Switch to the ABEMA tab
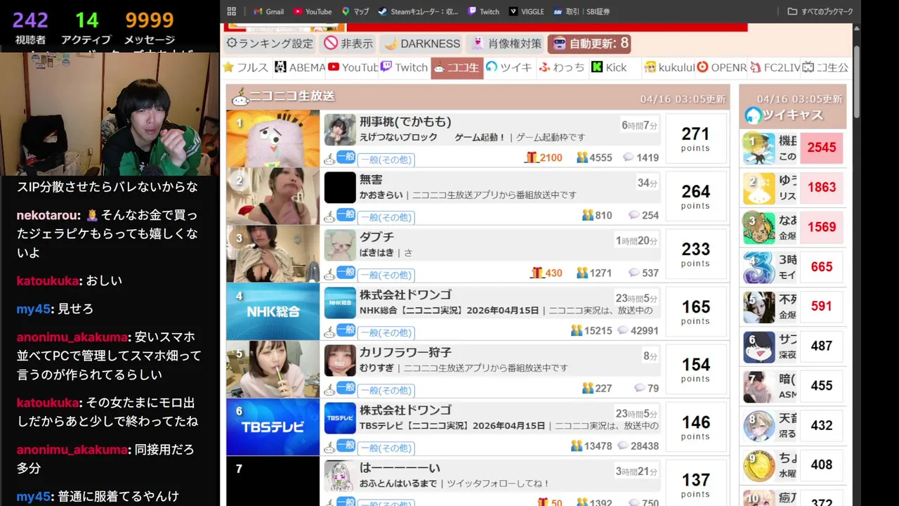Image resolution: width=899 pixels, height=506 pixels. click(300, 67)
